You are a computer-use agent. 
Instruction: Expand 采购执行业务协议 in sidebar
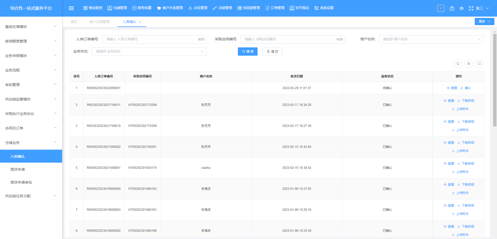tap(31, 114)
